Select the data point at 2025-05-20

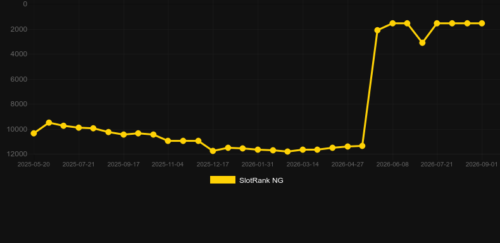coord(34,134)
